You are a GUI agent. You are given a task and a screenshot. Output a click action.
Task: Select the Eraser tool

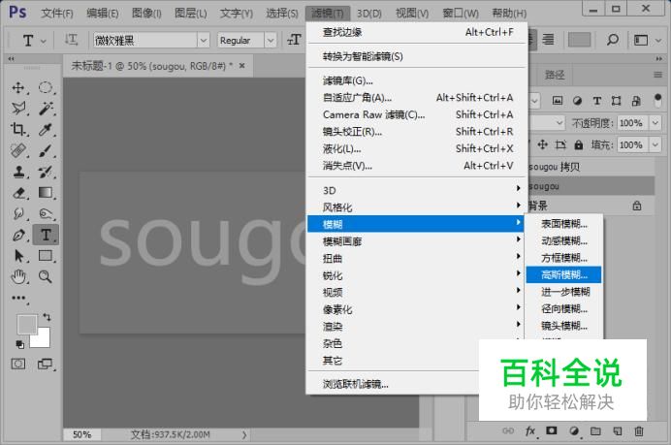tap(18, 193)
